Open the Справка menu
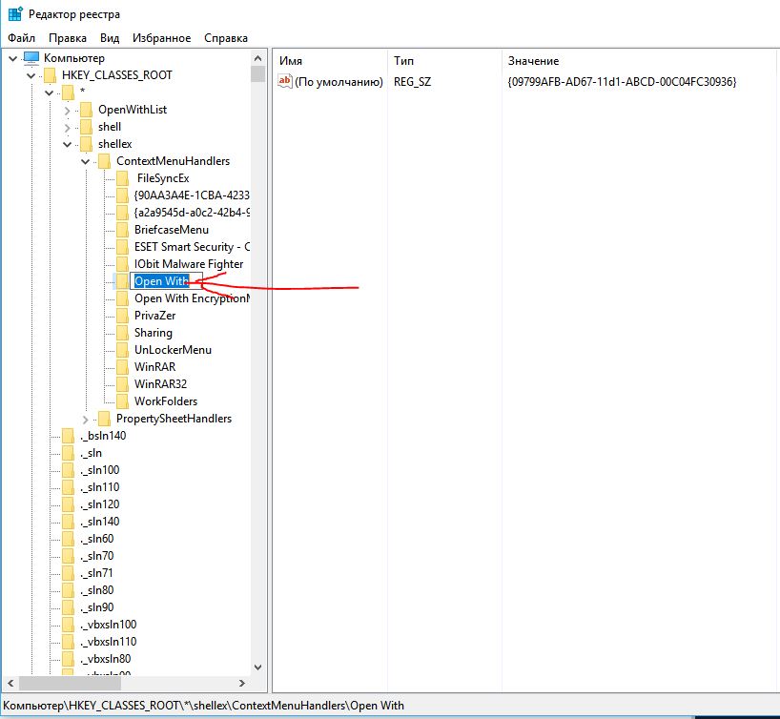The height and width of the screenshot is (719, 780). coord(226,38)
